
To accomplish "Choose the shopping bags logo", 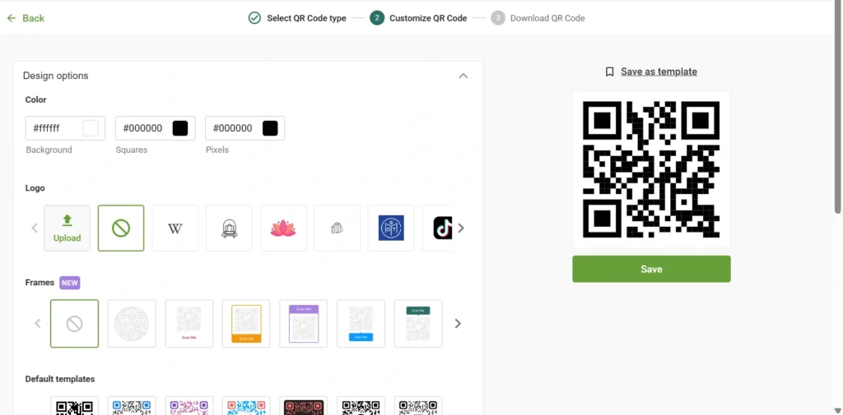I will [x=337, y=228].
